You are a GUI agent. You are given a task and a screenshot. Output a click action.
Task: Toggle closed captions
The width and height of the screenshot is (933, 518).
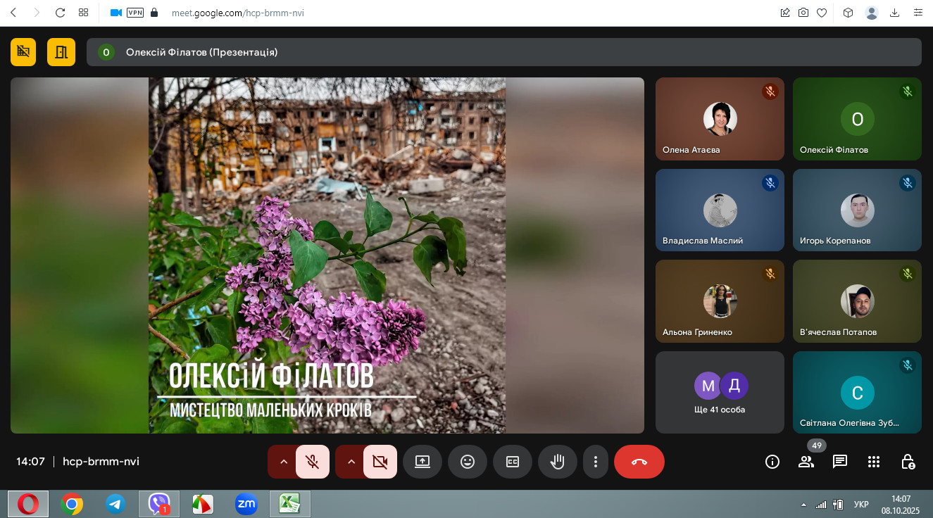coord(512,462)
